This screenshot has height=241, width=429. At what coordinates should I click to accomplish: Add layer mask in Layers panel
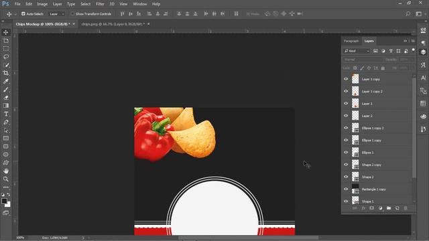[x=371, y=208]
